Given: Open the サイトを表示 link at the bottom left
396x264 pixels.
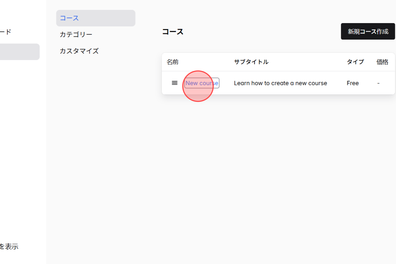Looking at the screenshot, I should (9, 246).
